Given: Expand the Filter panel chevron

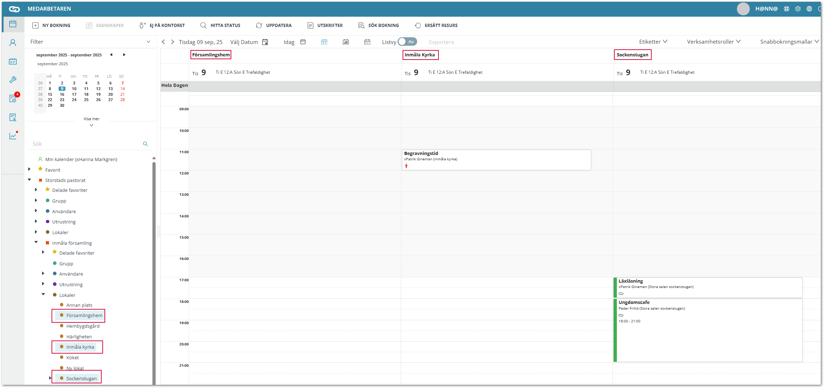Looking at the screenshot, I should click(148, 42).
